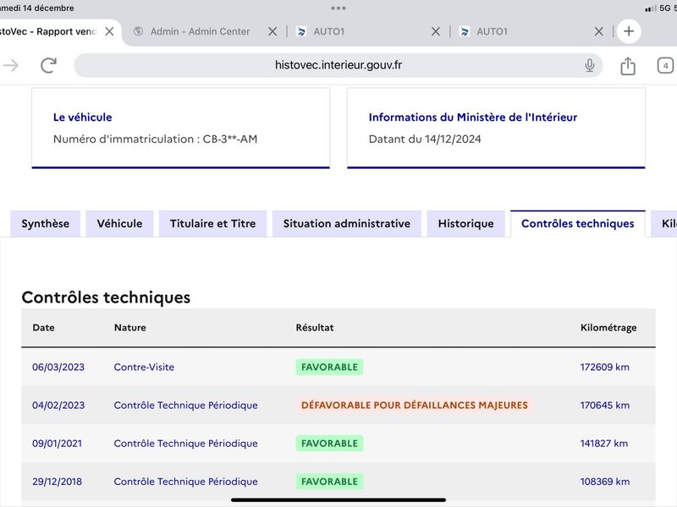Viewport: 677px width, 507px height.
Task: Click the FAVORABLE badge for 06/03/2023
Action: pyautogui.click(x=329, y=368)
